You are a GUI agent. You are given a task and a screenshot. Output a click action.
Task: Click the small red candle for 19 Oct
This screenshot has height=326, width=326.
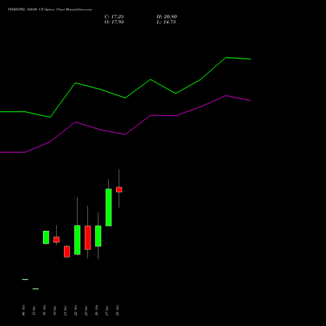pos(57,239)
